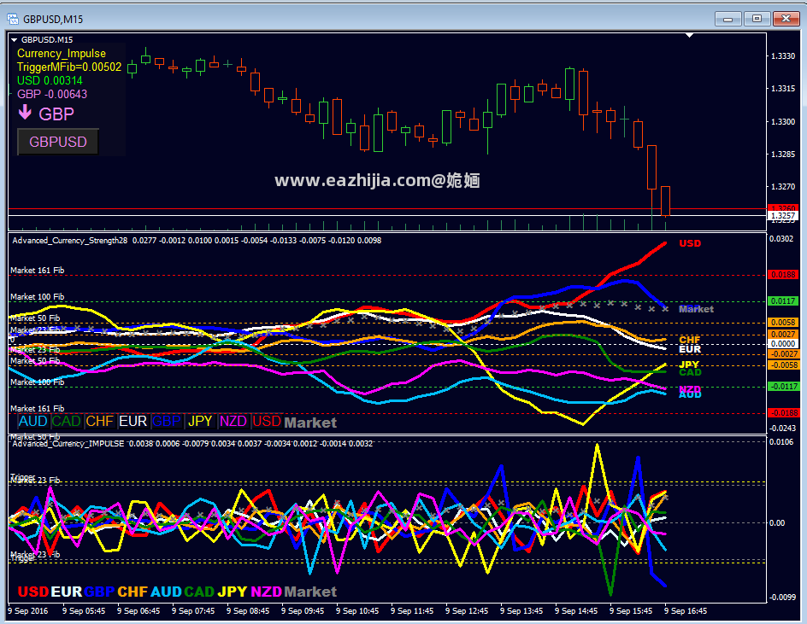
Task: Toggle JPY line in Strength28 legend
Action: point(200,422)
